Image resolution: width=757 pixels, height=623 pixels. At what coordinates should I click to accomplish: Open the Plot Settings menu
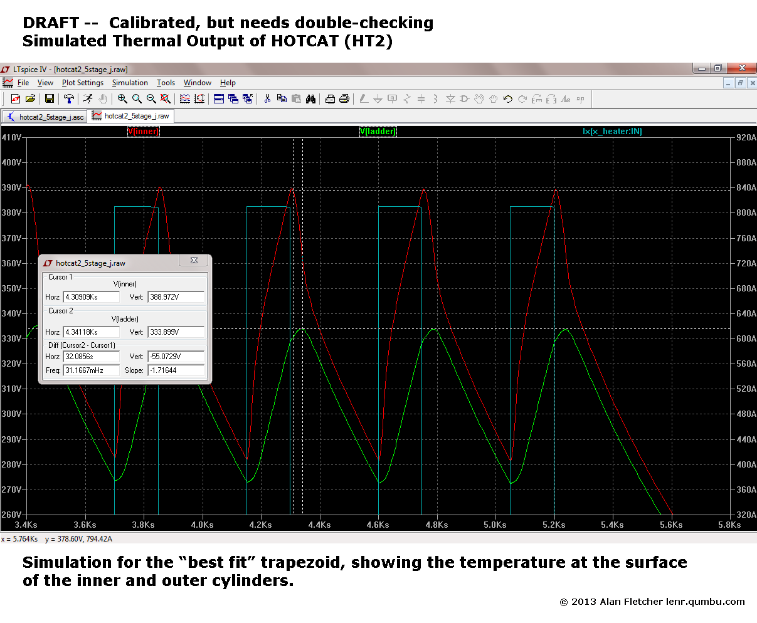click(83, 83)
